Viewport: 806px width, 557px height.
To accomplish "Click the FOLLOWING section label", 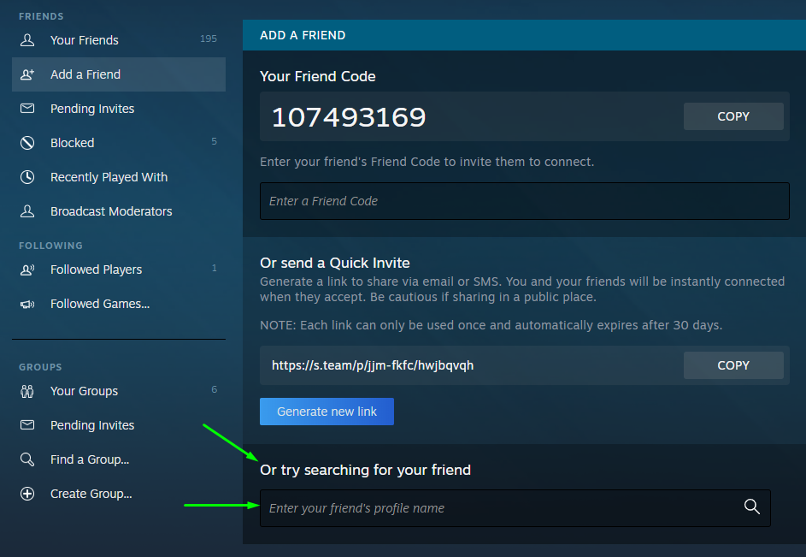I will click(51, 246).
